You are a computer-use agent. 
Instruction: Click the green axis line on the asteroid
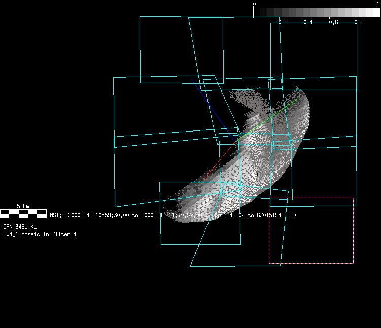[x=267, y=120]
